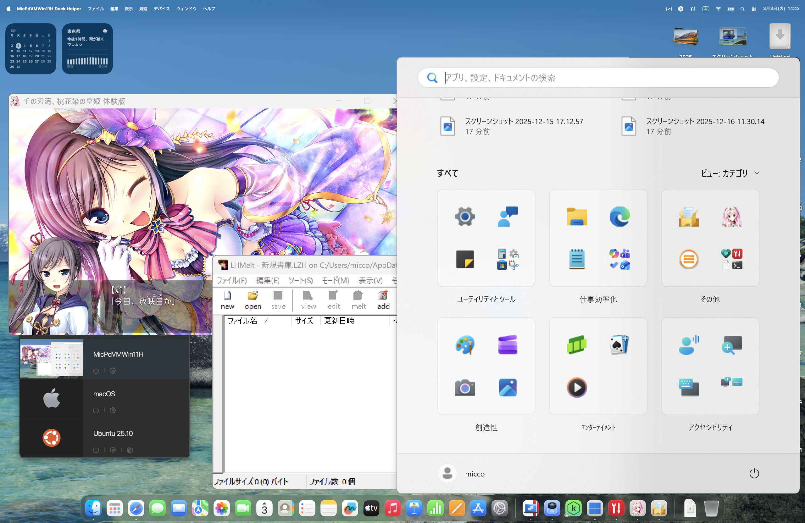This screenshot has height=523, width=805.
Task: Open the Paint palette icon in 創造性
Action: [465, 345]
